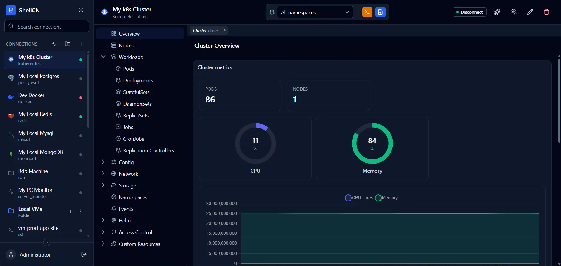Click the ShellCN logo
Viewport: 561px width, 266px height.
[x=11, y=10]
